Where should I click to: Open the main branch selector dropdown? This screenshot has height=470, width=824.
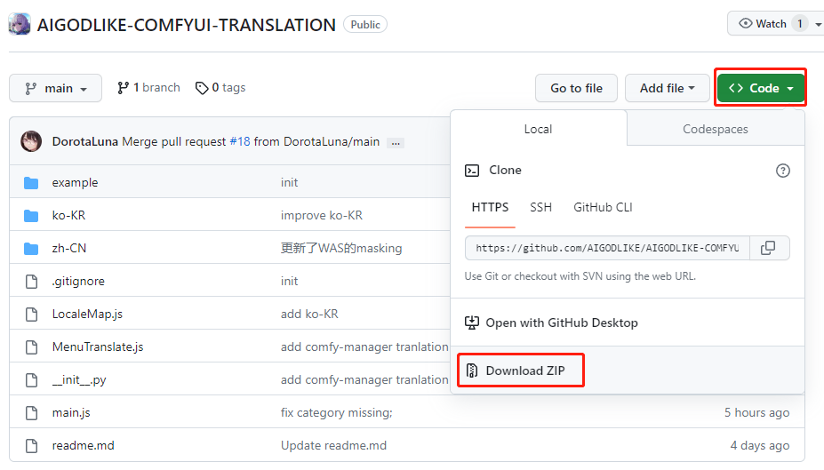coord(55,88)
